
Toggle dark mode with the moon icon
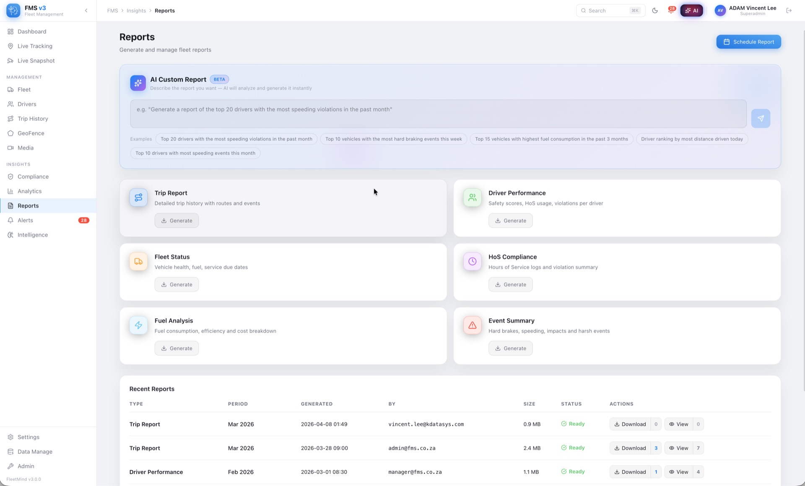pos(655,10)
